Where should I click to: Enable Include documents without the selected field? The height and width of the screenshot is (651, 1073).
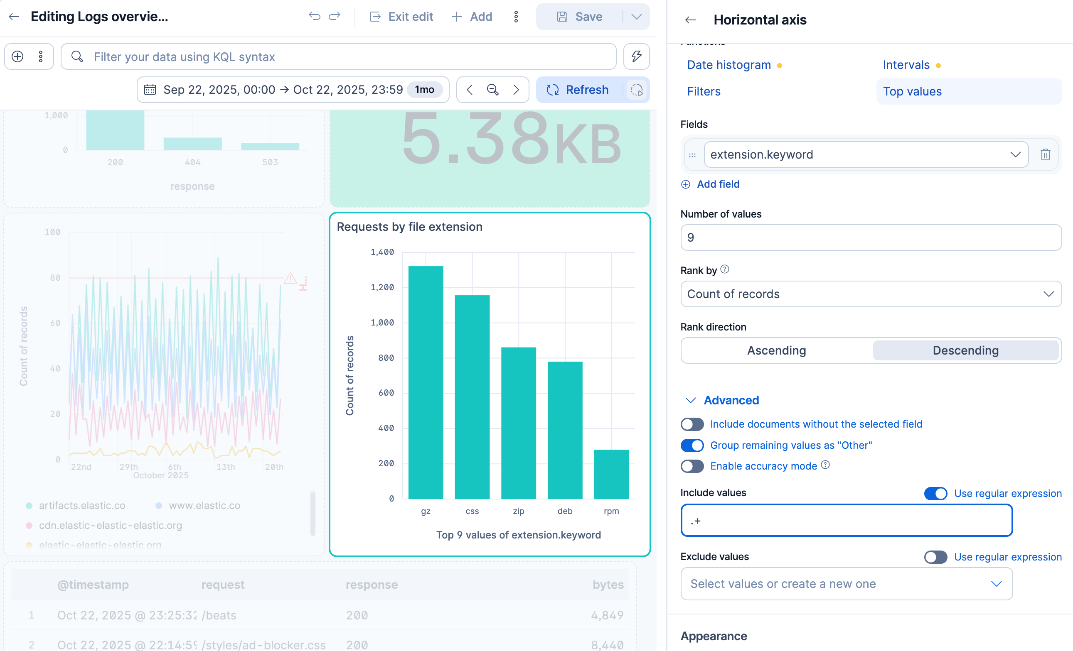(x=692, y=424)
